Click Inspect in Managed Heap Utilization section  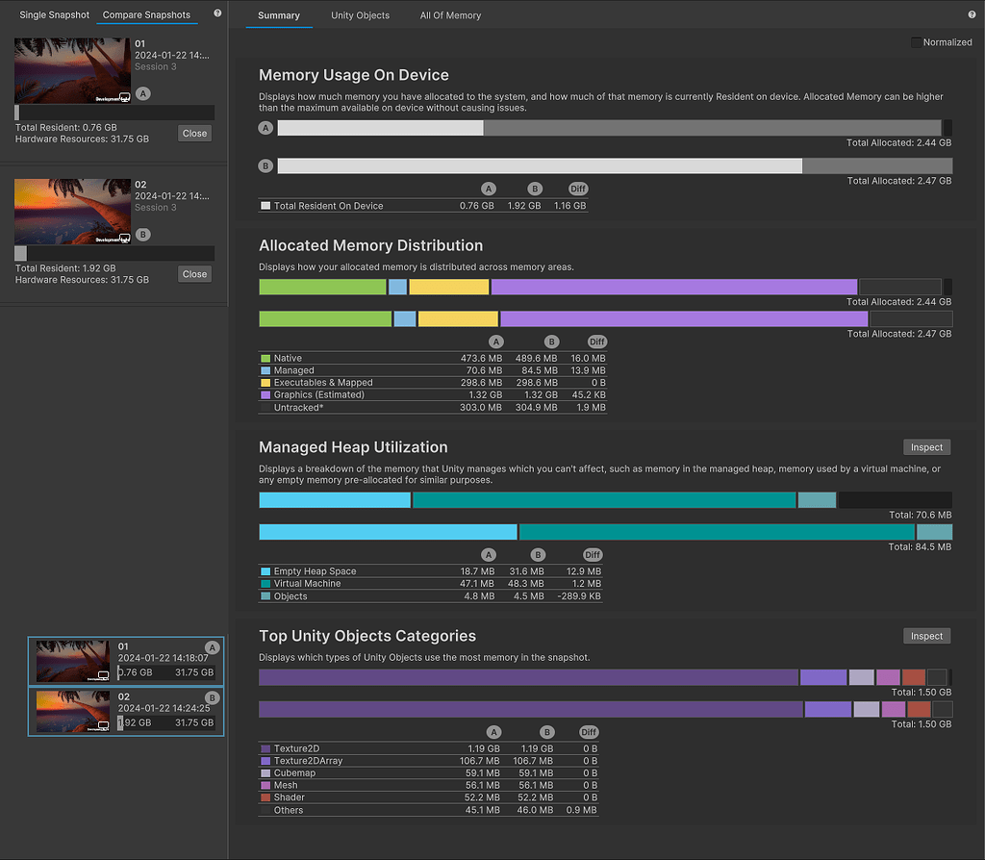(926, 447)
